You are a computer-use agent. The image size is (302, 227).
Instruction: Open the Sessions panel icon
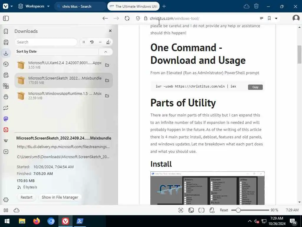pos(6,108)
